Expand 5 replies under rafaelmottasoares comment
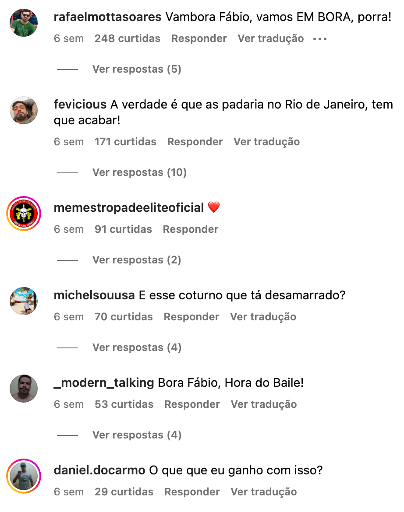The width and height of the screenshot is (404, 512). (x=137, y=69)
